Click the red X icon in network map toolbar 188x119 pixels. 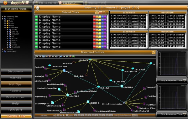coord(70,56)
